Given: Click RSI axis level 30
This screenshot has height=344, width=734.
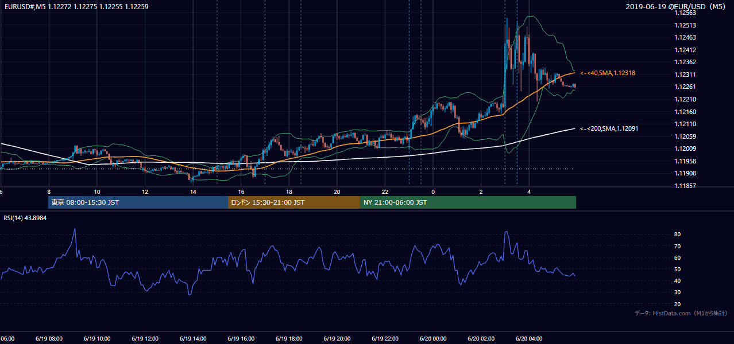Looking at the screenshot, I should click(678, 292).
